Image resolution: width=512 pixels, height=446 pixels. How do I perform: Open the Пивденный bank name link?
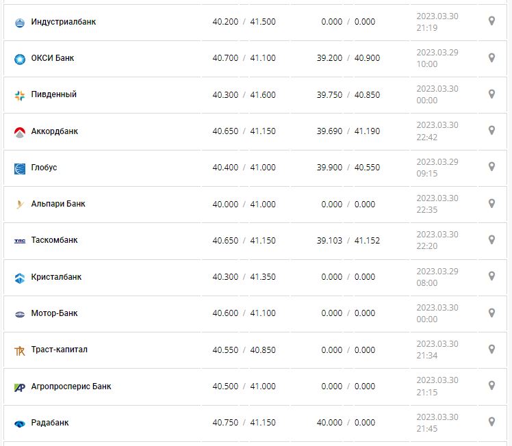pos(54,94)
